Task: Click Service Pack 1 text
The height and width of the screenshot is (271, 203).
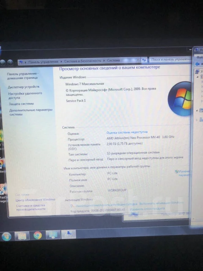Action: tap(76, 101)
